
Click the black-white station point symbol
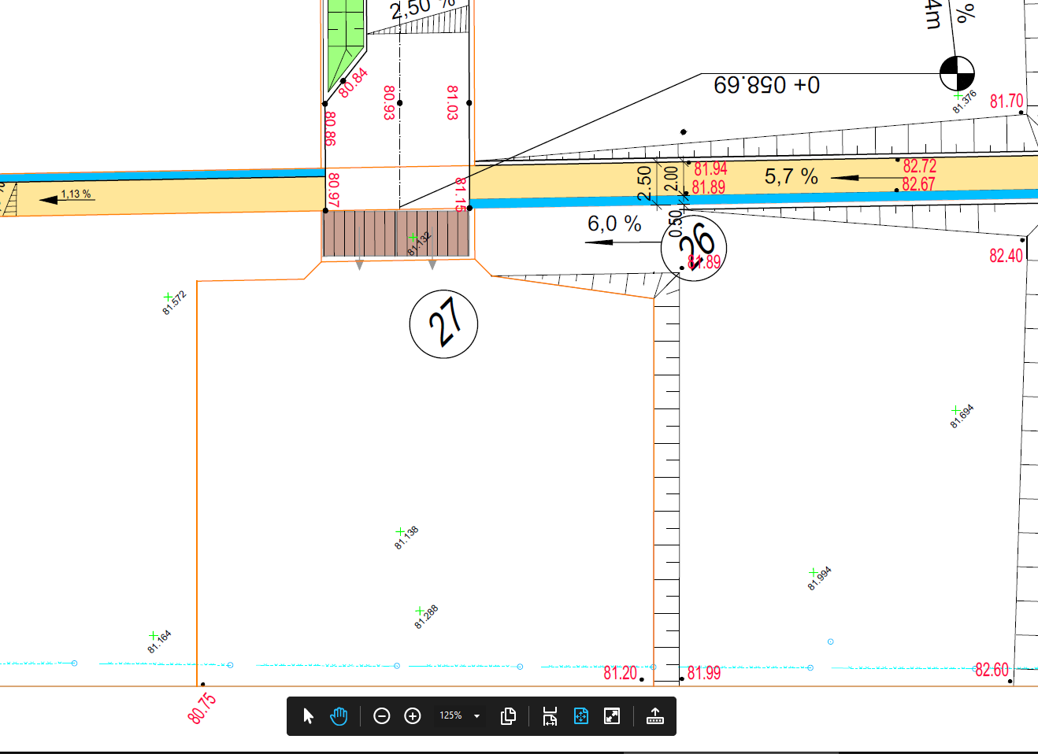[x=957, y=74]
